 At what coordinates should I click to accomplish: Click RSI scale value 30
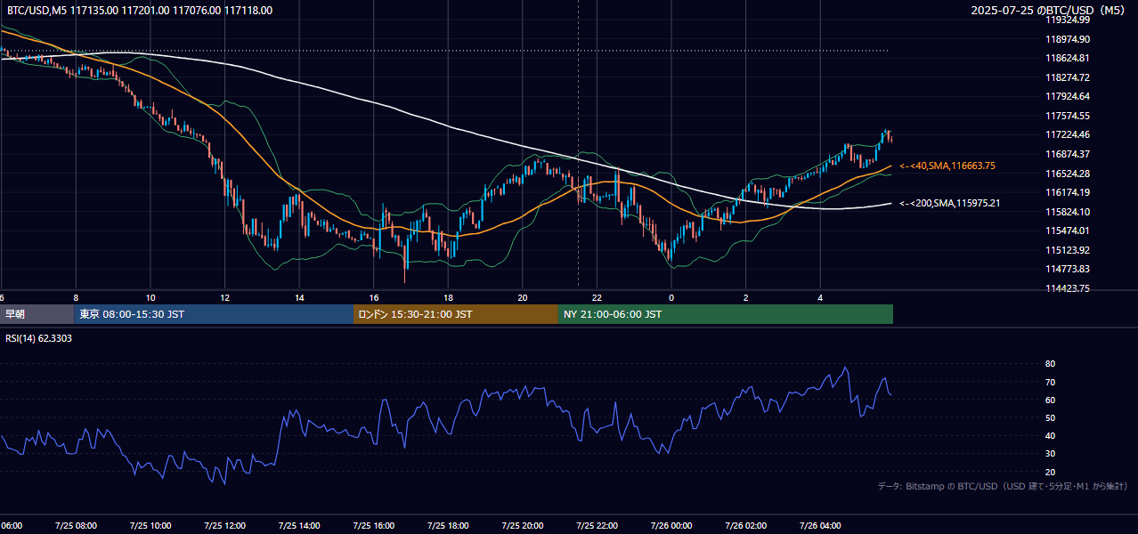(x=1050, y=454)
